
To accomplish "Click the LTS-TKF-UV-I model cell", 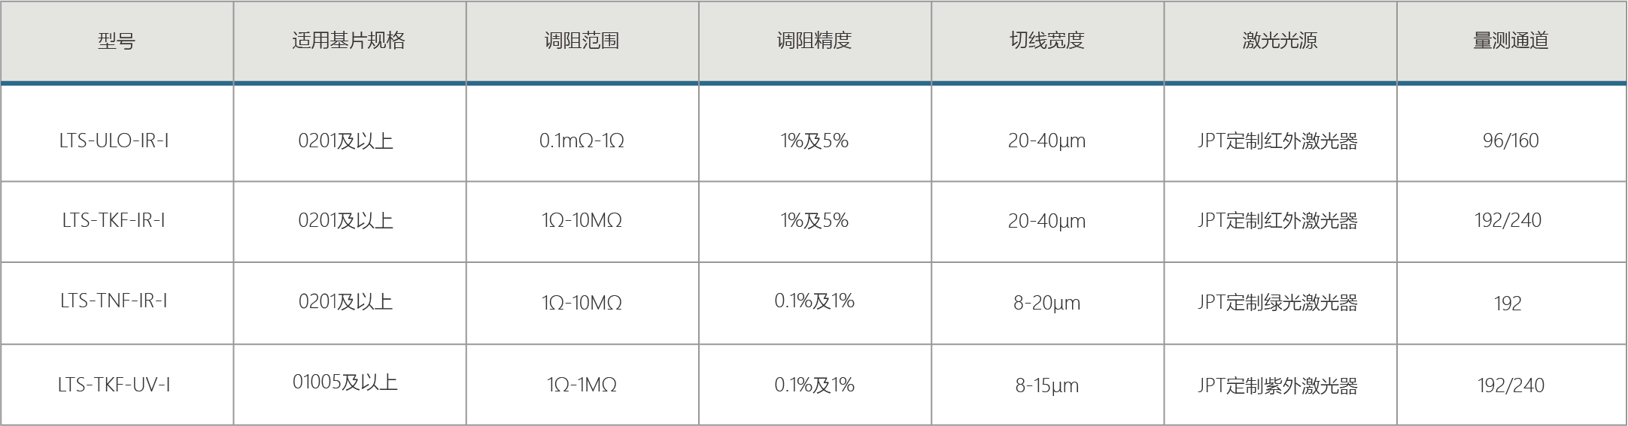I will pyautogui.click(x=114, y=385).
